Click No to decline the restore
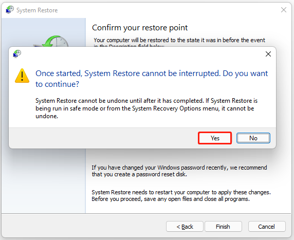This screenshot has height=240, width=294. (253, 138)
